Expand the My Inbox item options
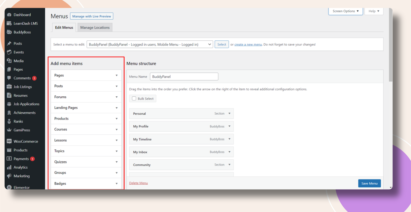411x212 pixels. [x=229, y=152]
